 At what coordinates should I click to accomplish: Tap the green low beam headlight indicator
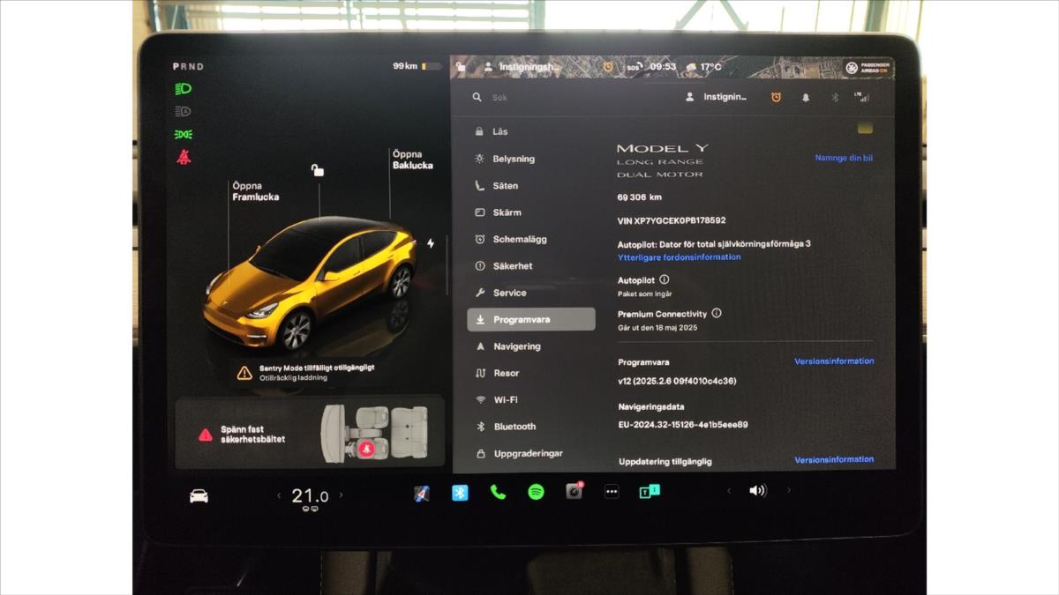(184, 89)
